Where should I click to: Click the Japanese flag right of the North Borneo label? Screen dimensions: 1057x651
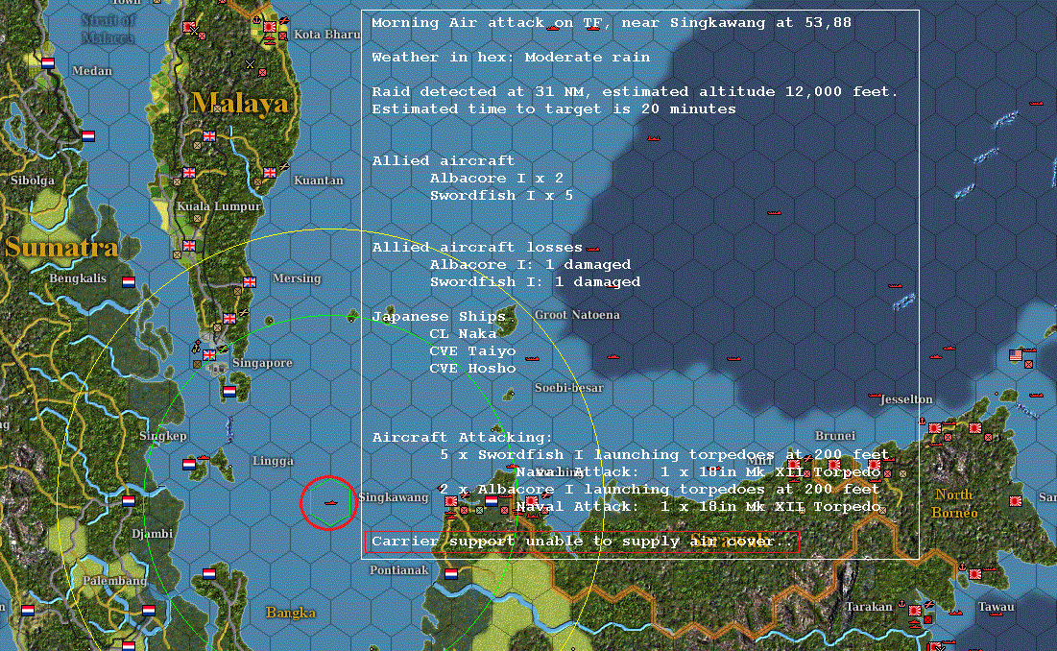pos(1015,501)
